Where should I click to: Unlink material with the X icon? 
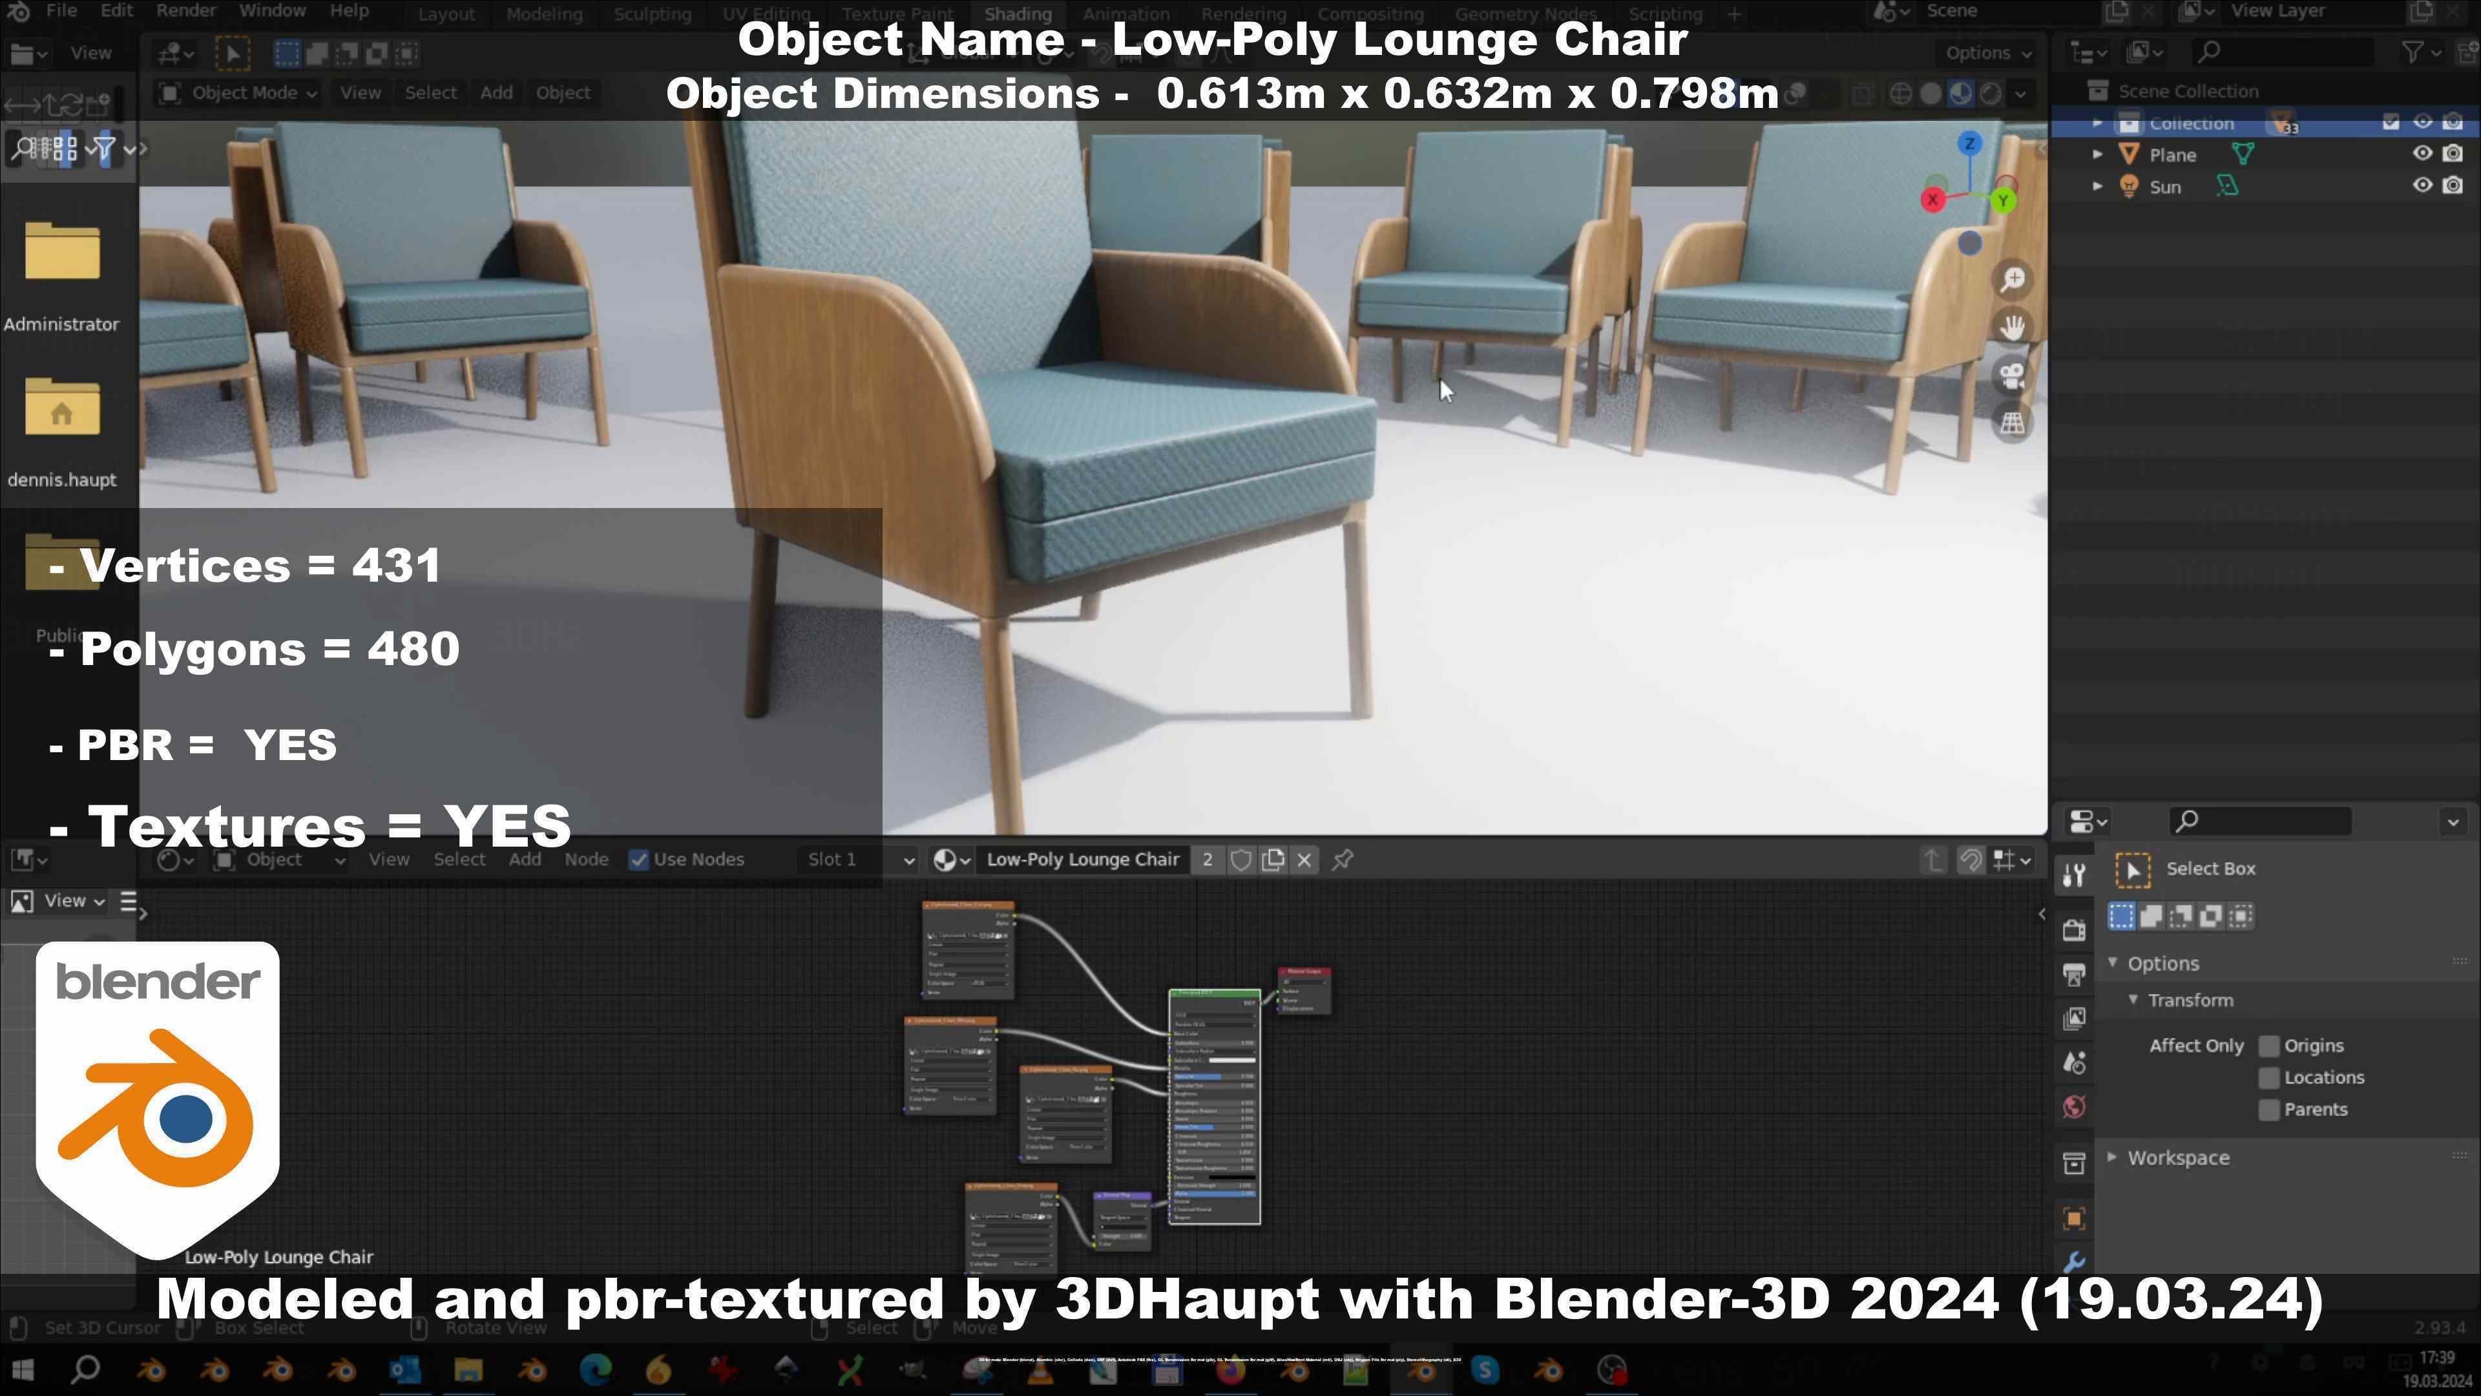point(1304,860)
